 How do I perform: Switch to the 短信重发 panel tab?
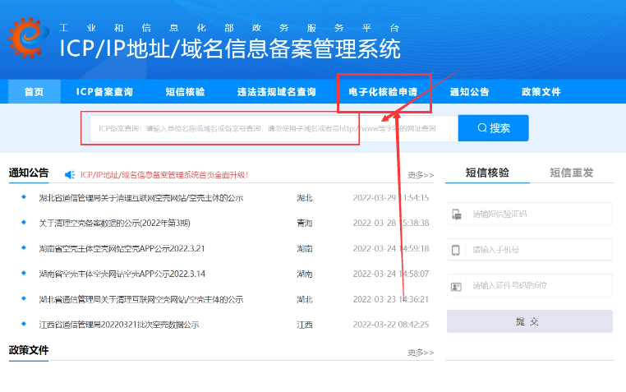pyautogui.click(x=572, y=173)
